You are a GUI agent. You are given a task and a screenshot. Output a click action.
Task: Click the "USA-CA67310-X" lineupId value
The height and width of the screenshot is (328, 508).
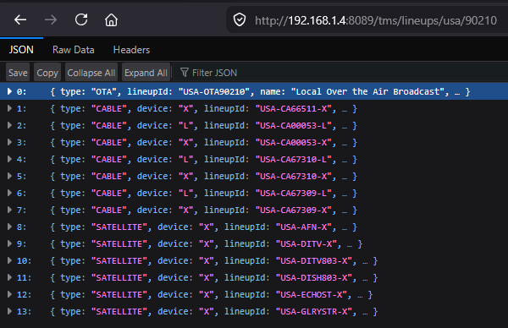pyautogui.click(x=294, y=177)
